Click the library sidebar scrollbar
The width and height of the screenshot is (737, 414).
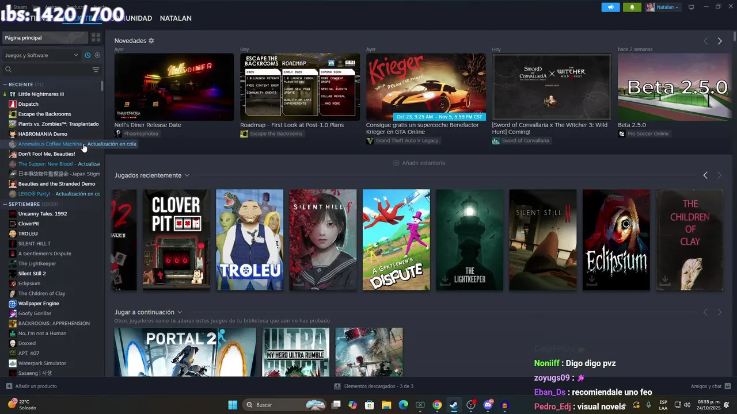[102, 86]
